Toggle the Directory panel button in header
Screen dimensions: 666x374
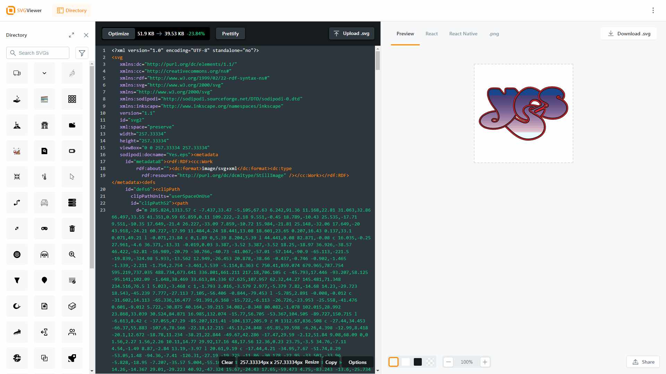click(x=71, y=10)
